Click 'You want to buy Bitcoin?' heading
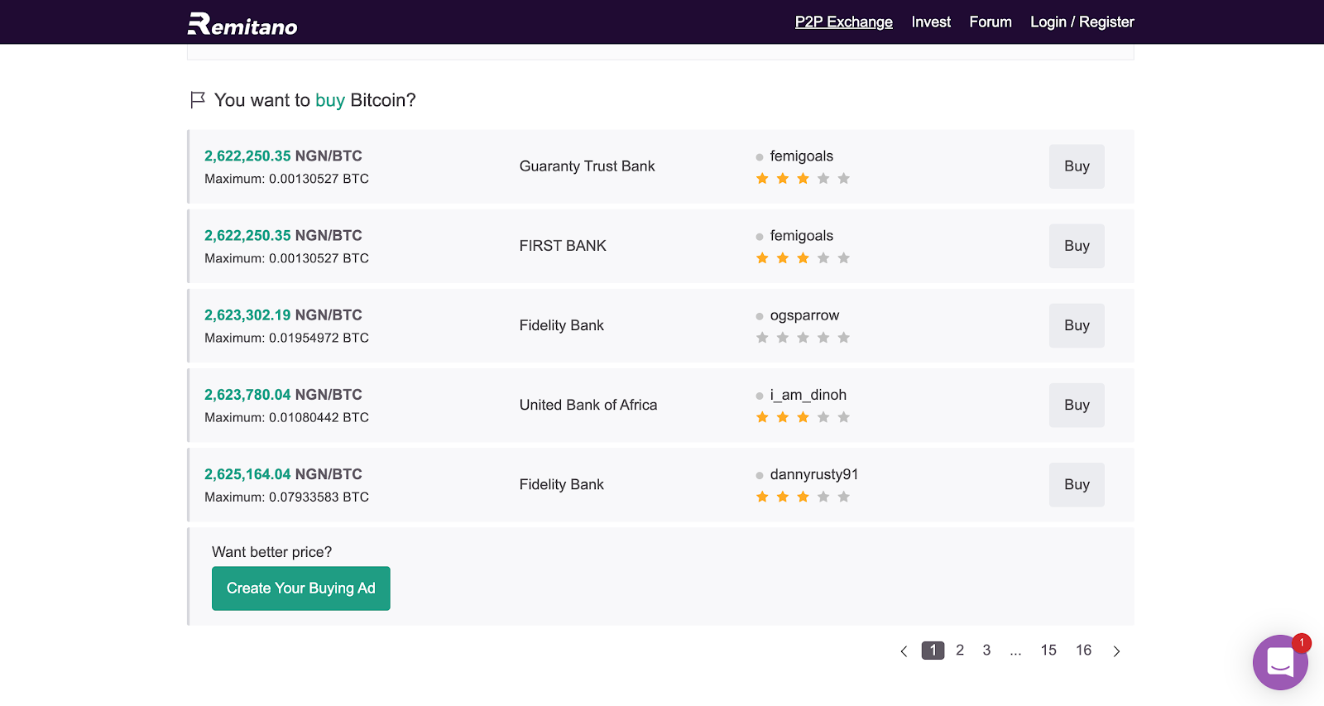 coord(314,100)
